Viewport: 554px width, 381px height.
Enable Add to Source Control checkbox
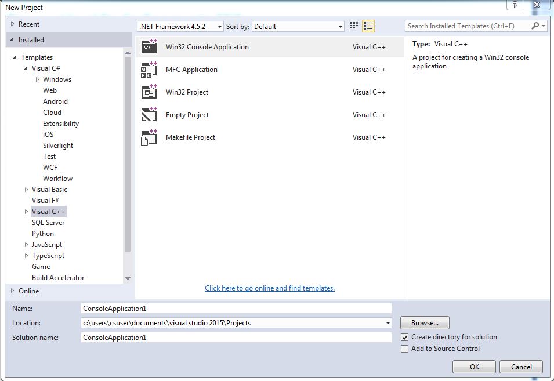pos(405,349)
